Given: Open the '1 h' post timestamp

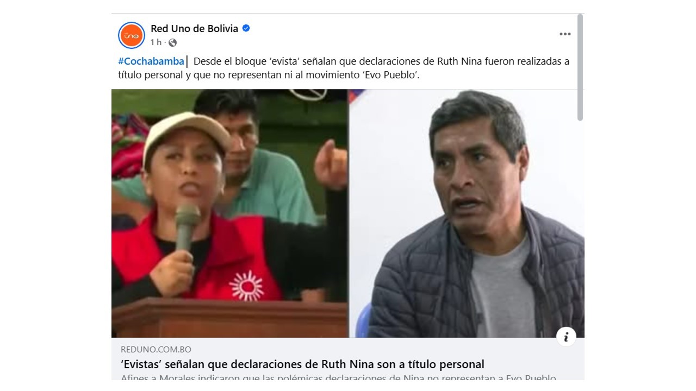Looking at the screenshot, I should click(156, 42).
